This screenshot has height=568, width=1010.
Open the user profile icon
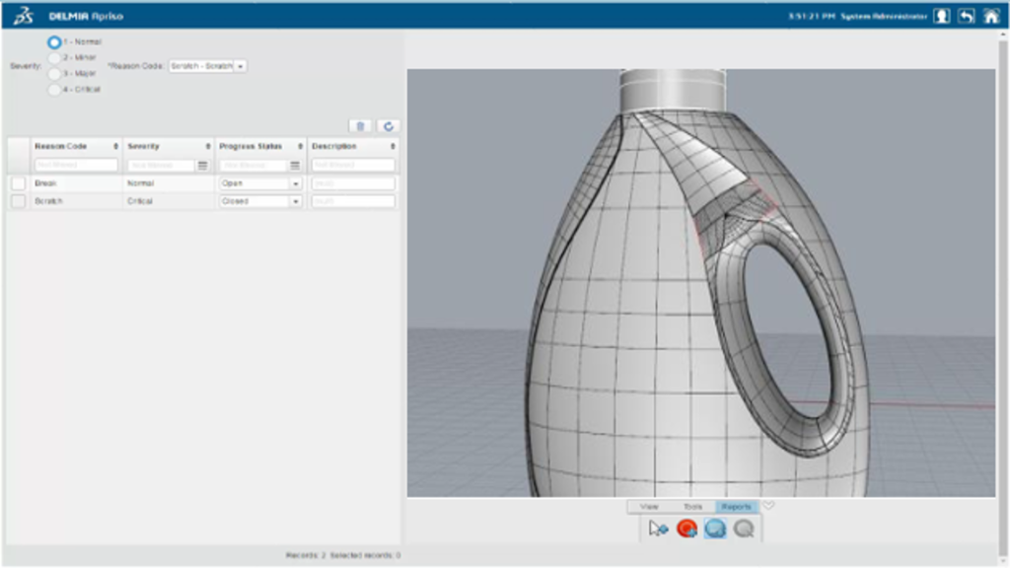[942, 16]
